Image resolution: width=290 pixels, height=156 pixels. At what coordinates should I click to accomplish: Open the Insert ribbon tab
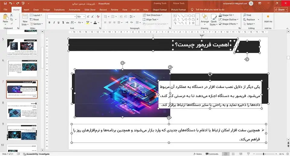coord(26,10)
